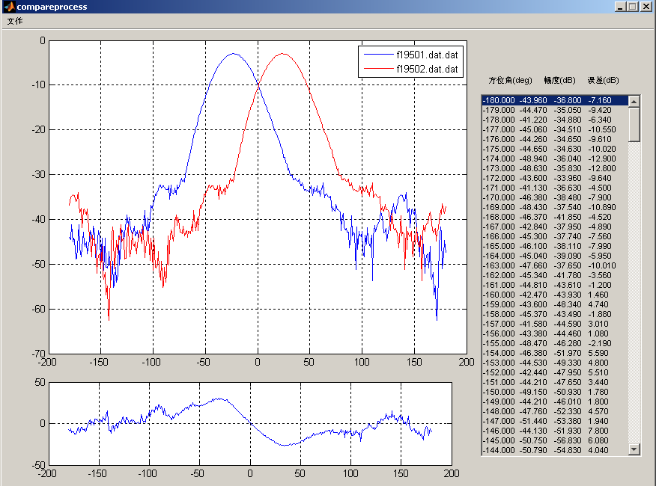
Task: Click the listbox scroll down arrow
Action: point(634,449)
